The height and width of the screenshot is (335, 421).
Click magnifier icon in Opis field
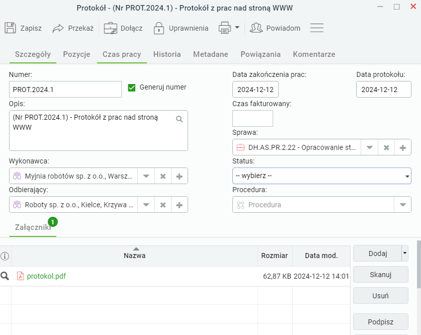180,119
